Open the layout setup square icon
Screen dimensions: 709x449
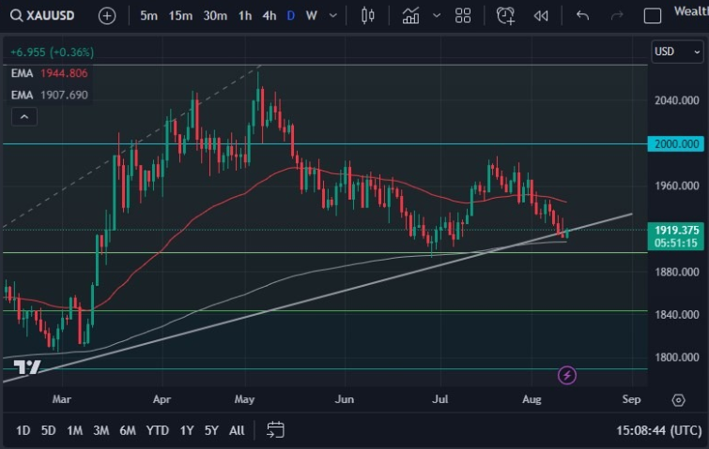[652, 16]
